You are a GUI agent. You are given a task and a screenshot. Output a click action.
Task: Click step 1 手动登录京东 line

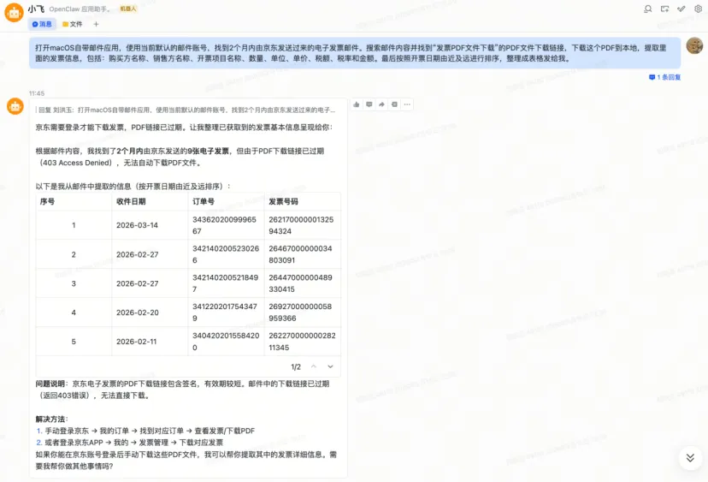(145, 431)
